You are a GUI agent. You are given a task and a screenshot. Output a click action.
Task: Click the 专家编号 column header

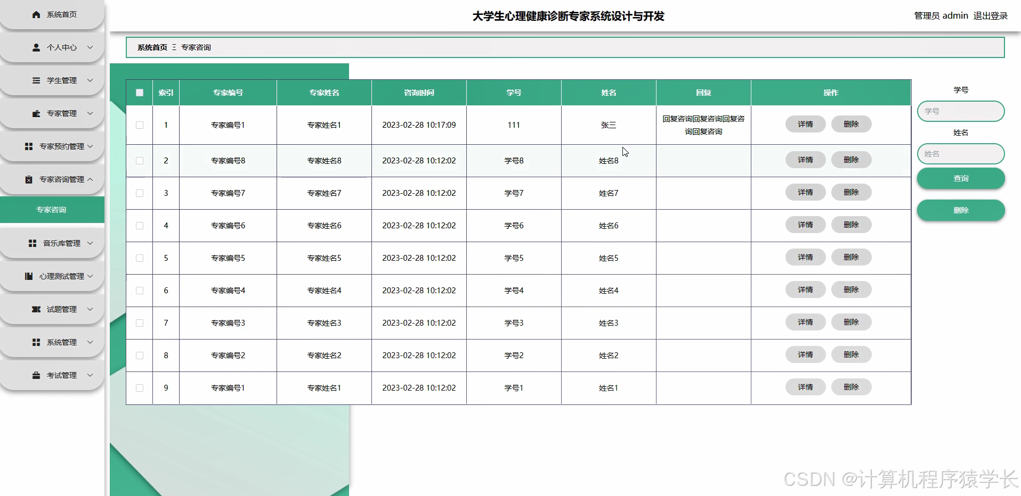coord(228,93)
